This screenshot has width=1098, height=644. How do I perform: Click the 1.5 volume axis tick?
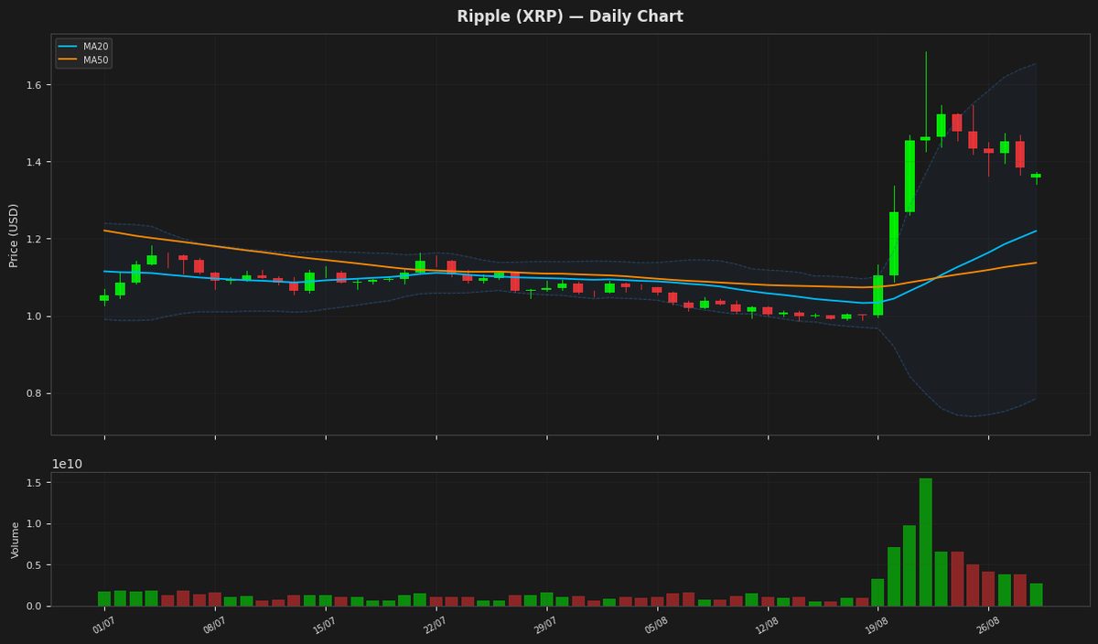pos(35,483)
